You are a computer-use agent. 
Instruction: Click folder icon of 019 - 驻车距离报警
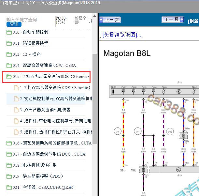coord(9,176)
